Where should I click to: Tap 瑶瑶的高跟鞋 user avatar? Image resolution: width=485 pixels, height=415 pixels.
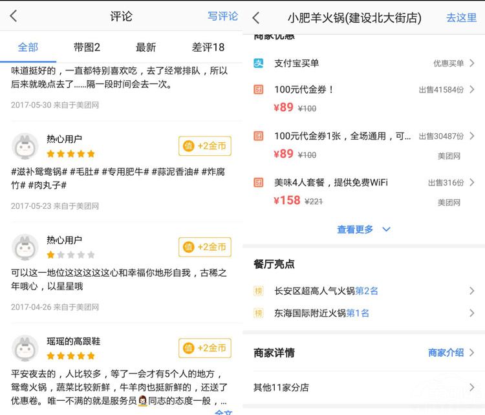(x=25, y=348)
